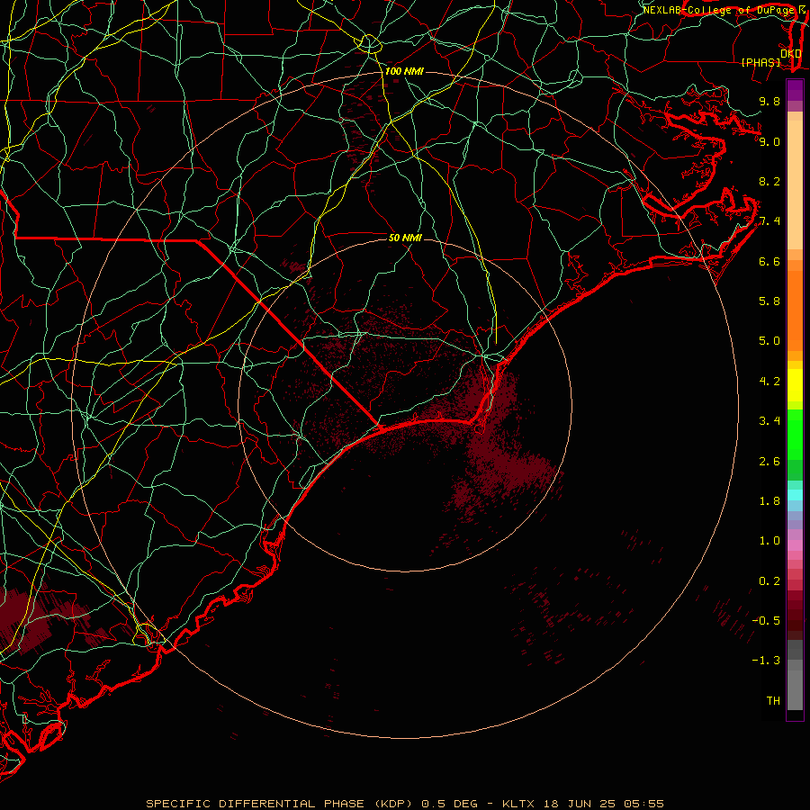The width and height of the screenshot is (810, 810).
Task: Select the 9.0 value on the scale
Action: [x=769, y=141]
